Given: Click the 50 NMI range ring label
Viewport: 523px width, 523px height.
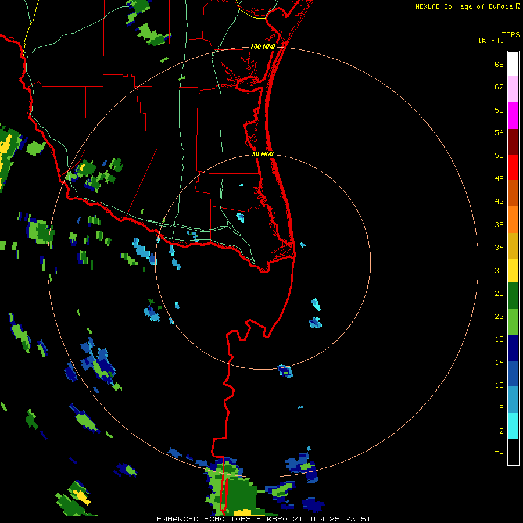Looking at the screenshot, I should pyautogui.click(x=263, y=154).
